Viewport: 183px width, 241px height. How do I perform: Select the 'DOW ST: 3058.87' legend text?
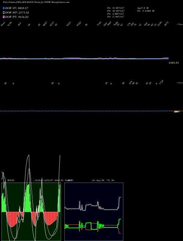click(x=17, y=8)
